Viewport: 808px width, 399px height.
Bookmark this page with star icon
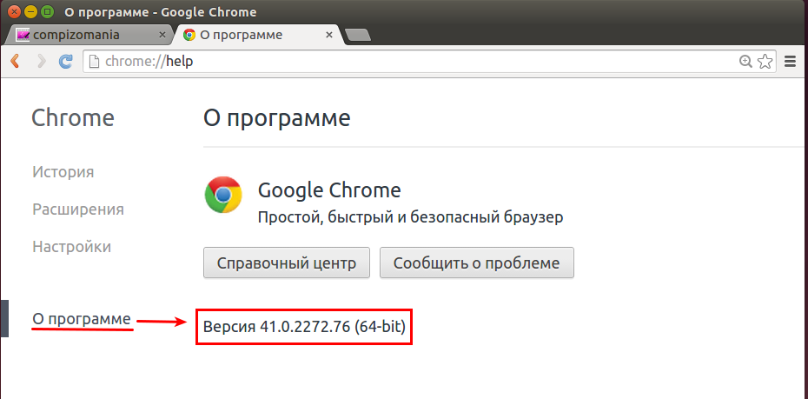tap(765, 62)
